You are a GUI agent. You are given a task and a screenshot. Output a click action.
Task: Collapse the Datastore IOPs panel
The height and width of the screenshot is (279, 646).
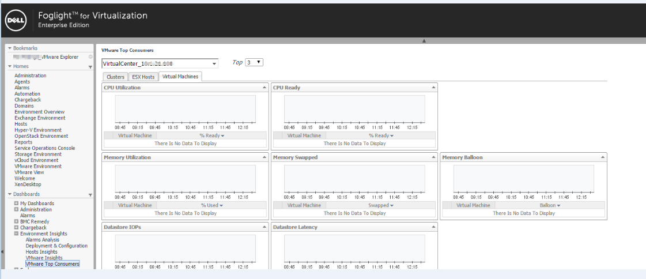[264, 227]
